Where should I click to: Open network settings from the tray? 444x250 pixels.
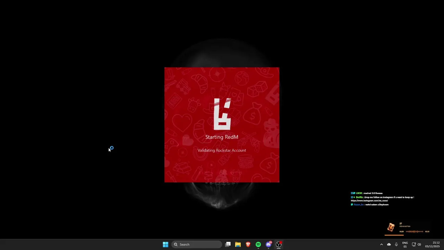tap(413, 244)
